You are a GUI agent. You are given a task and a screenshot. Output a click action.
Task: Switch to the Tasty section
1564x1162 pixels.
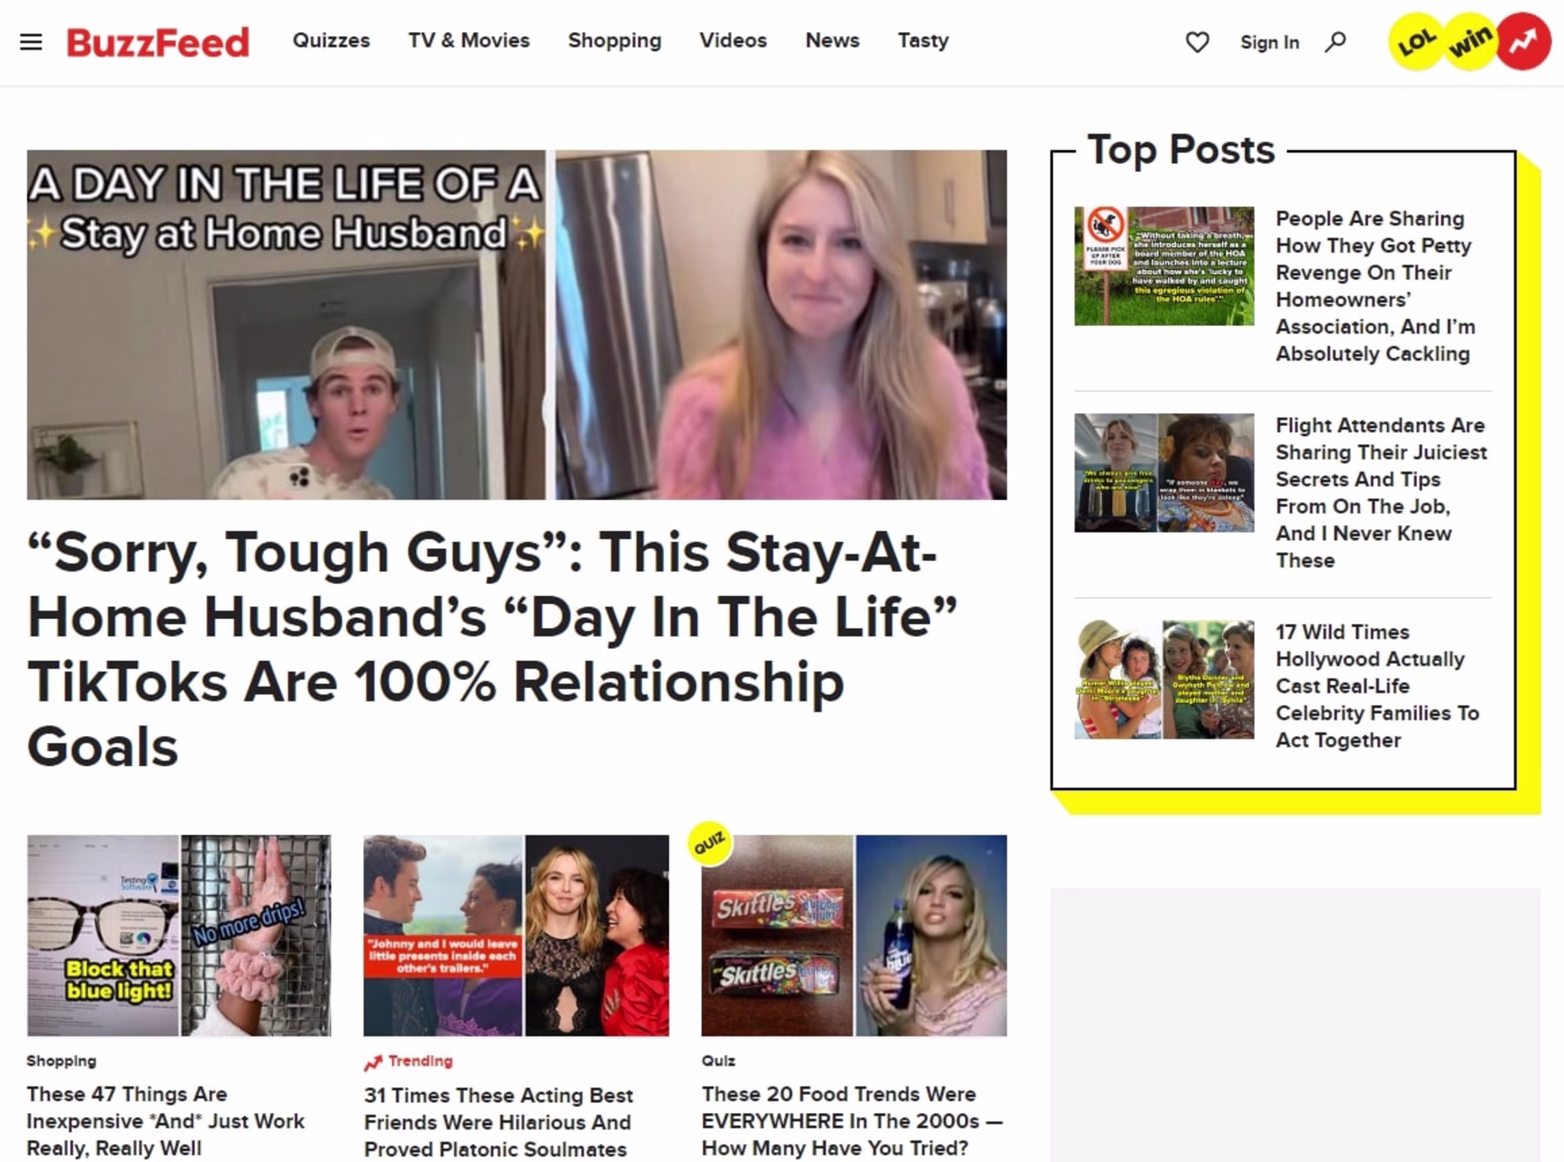pos(923,41)
